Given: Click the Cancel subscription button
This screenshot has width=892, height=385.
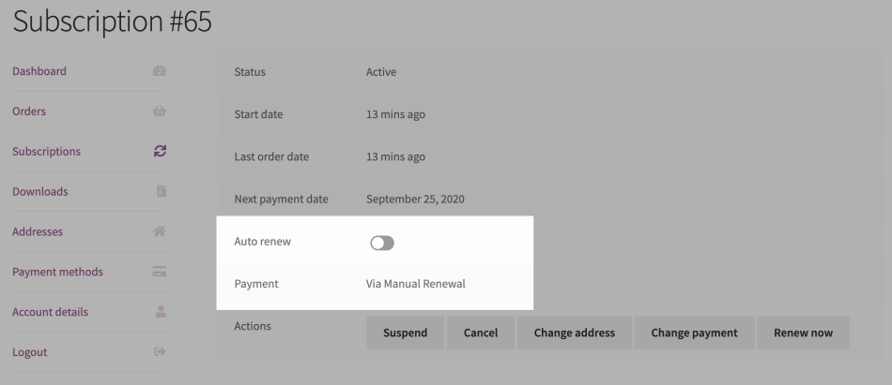Looking at the screenshot, I should click(481, 333).
